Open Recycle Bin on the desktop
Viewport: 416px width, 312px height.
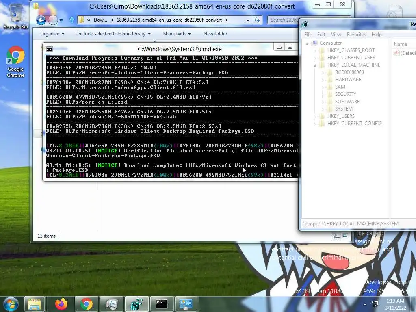pyautogui.click(x=16, y=16)
